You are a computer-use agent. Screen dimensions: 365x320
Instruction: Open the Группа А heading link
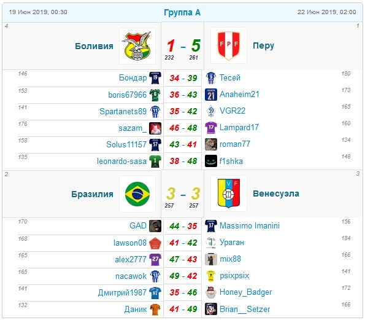tap(182, 12)
